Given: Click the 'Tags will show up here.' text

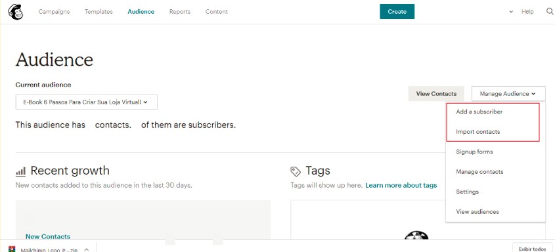Looking at the screenshot, I should click(326, 185).
